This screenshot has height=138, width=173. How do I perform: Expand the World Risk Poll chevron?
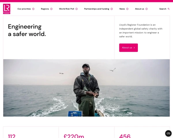[76, 9]
